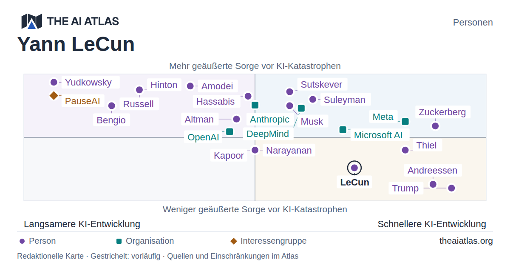Click the Trump label
The height and width of the screenshot is (268, 510).
pyautogui.click(x=405, y=188)
